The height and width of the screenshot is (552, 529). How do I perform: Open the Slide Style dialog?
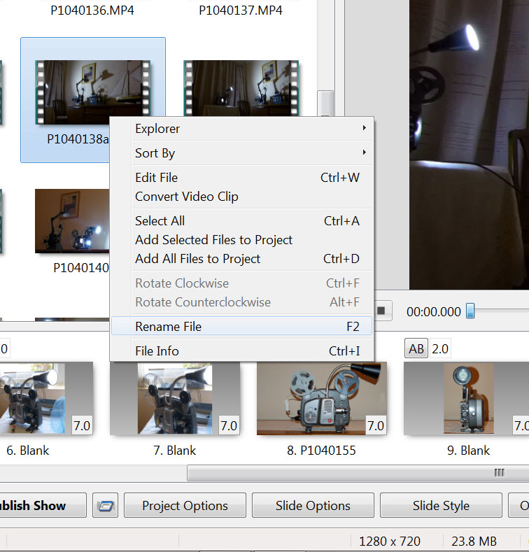coord(441,506)
